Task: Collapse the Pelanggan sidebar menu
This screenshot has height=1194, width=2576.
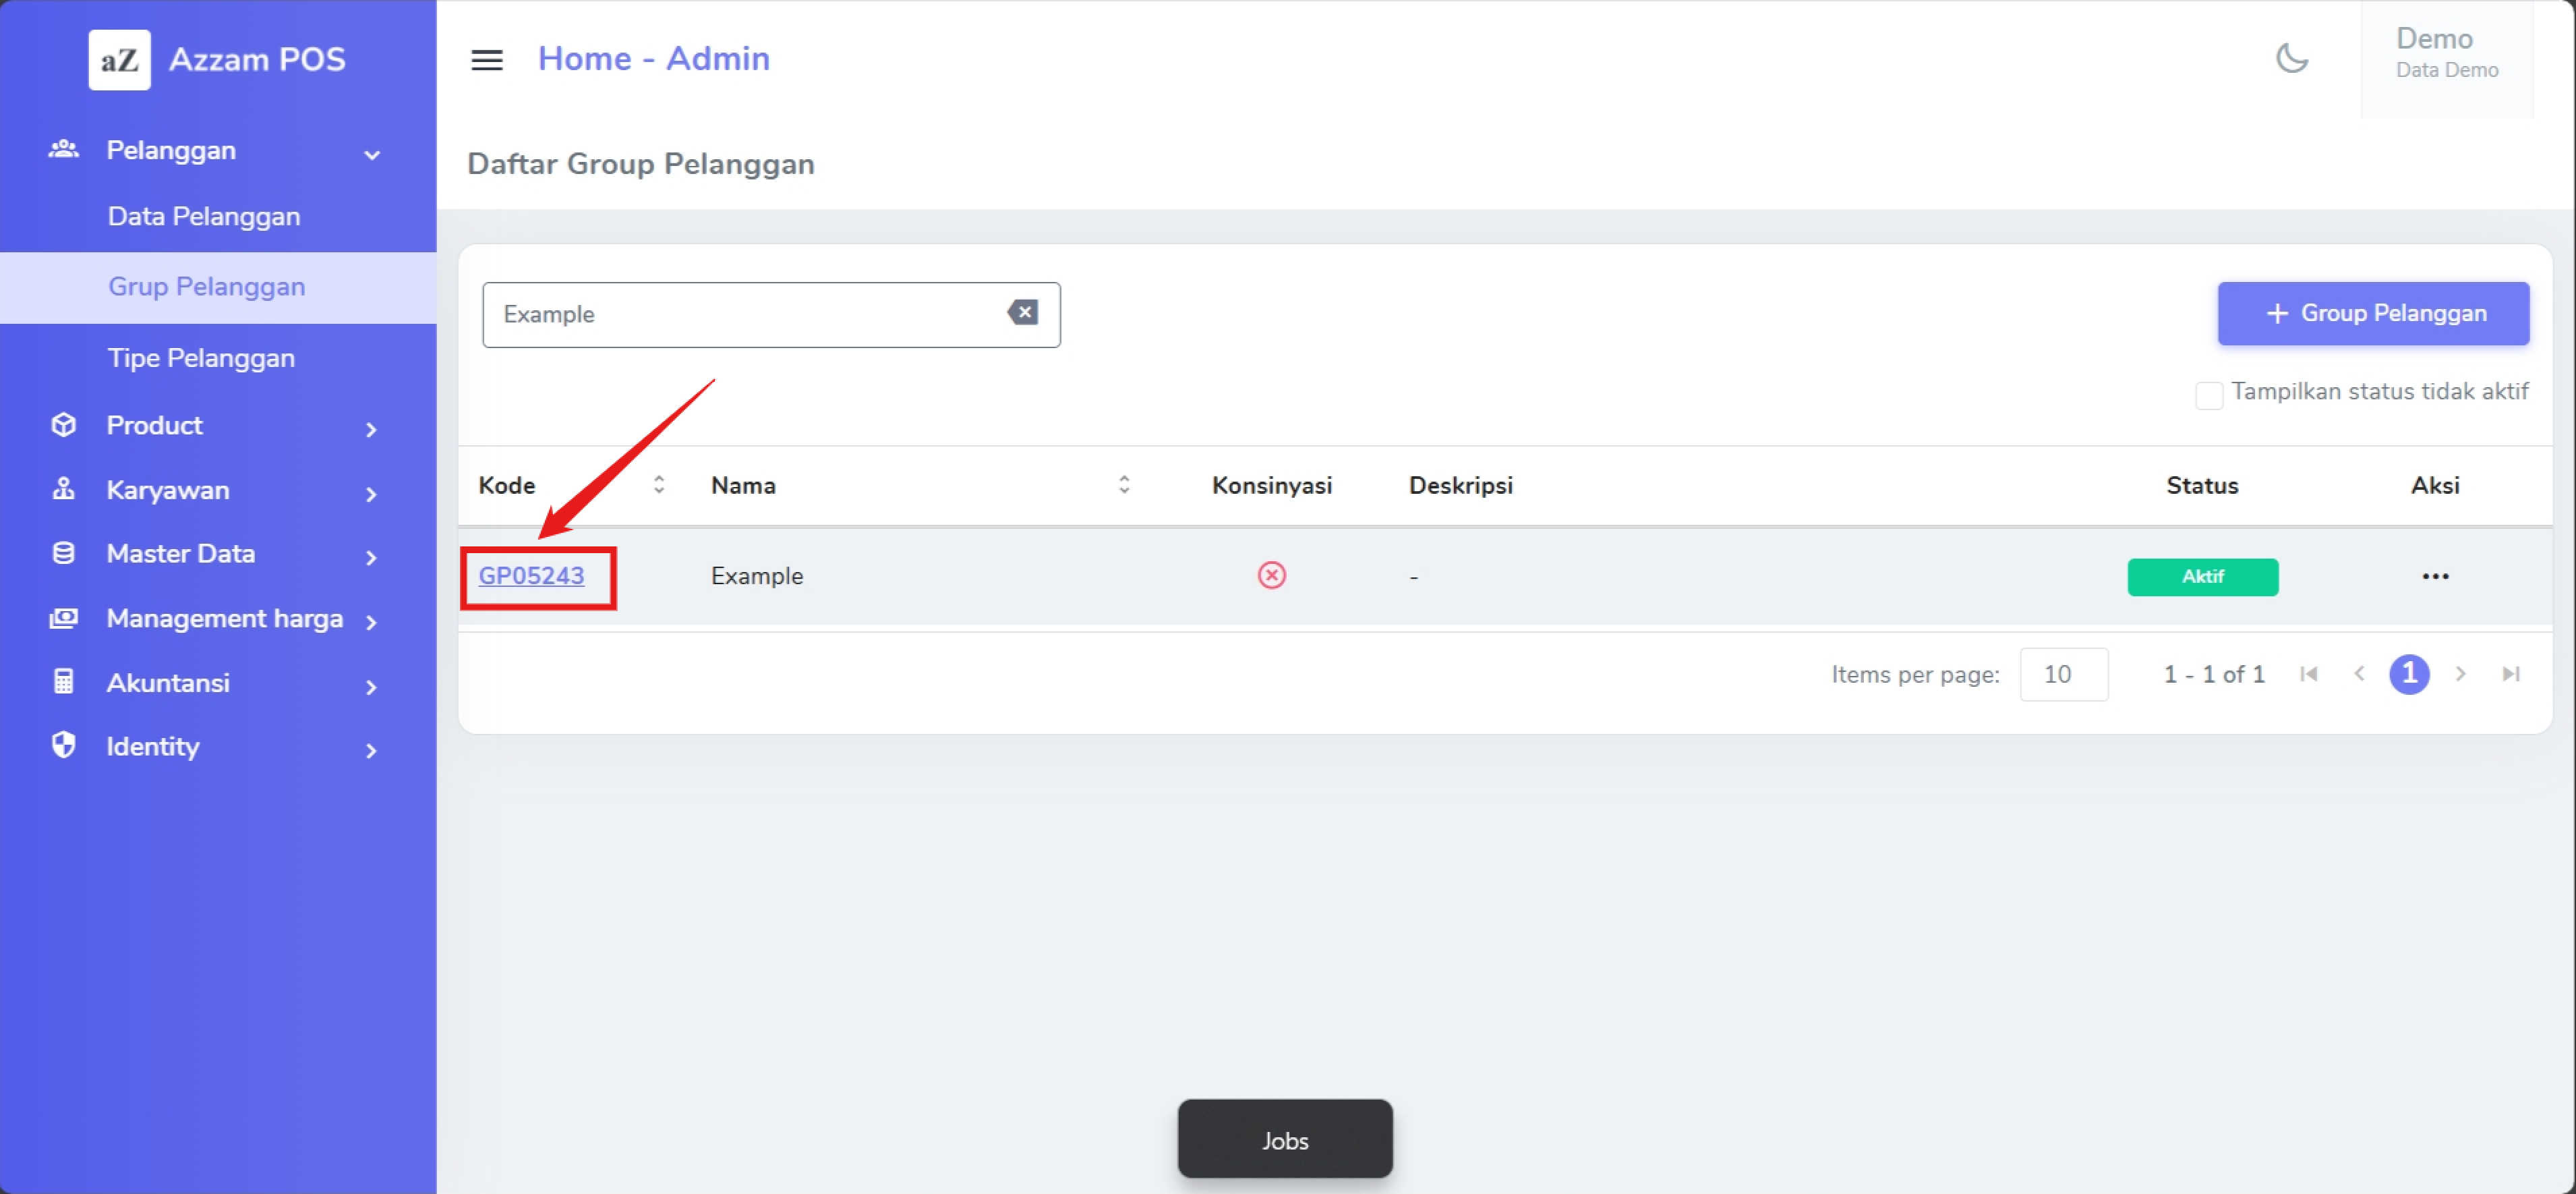Action: (372, 153)
